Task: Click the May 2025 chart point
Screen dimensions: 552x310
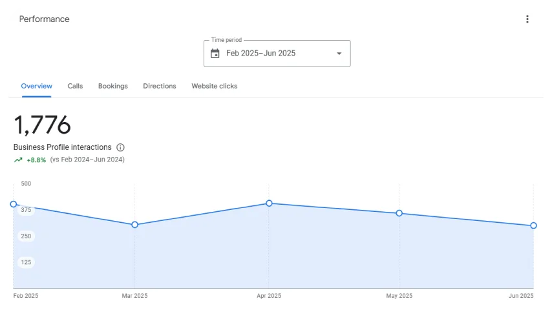Action: 399,213
